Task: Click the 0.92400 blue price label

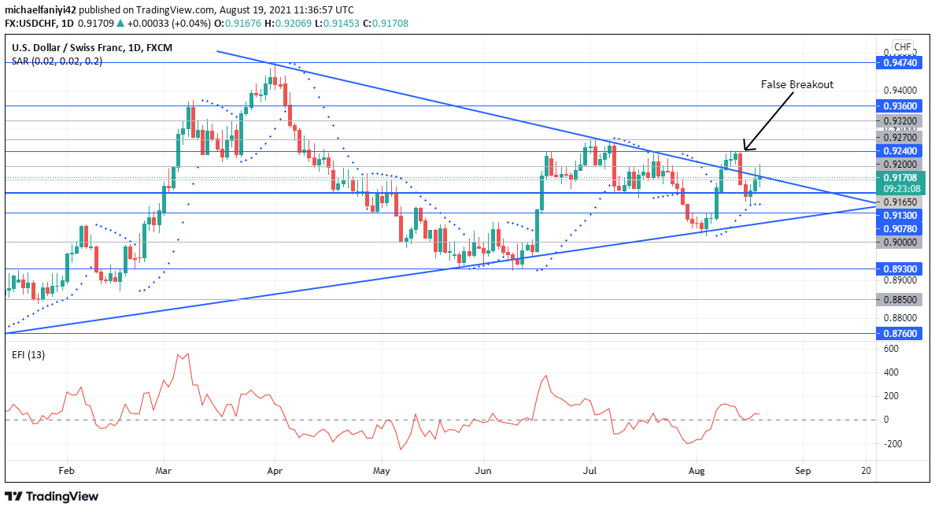Action: click(x=900, y=151)
